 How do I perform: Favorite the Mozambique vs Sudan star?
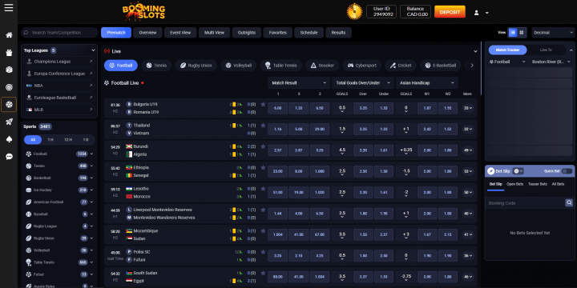(x=263, y=230)
